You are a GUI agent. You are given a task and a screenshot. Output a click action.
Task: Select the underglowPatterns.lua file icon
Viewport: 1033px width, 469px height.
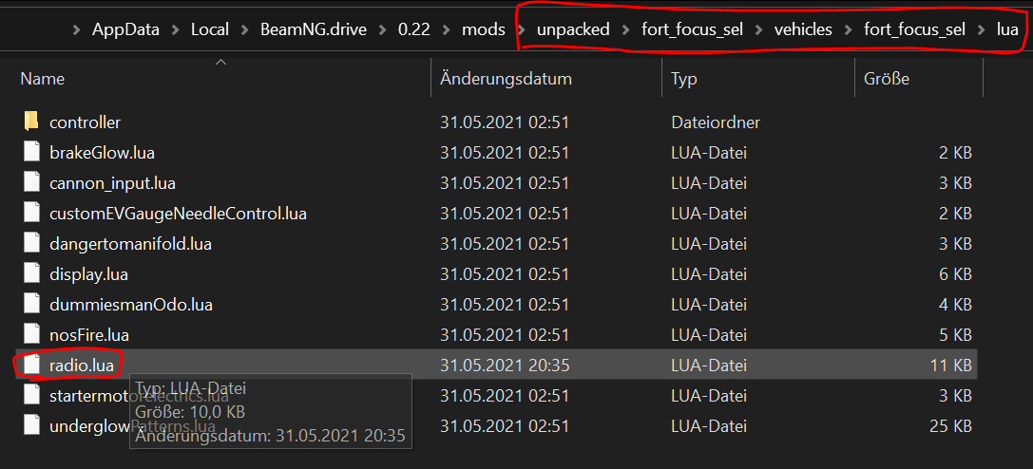31,425
